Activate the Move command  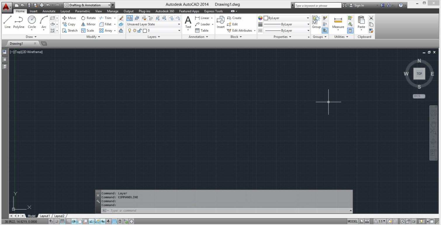coord(69,18)
